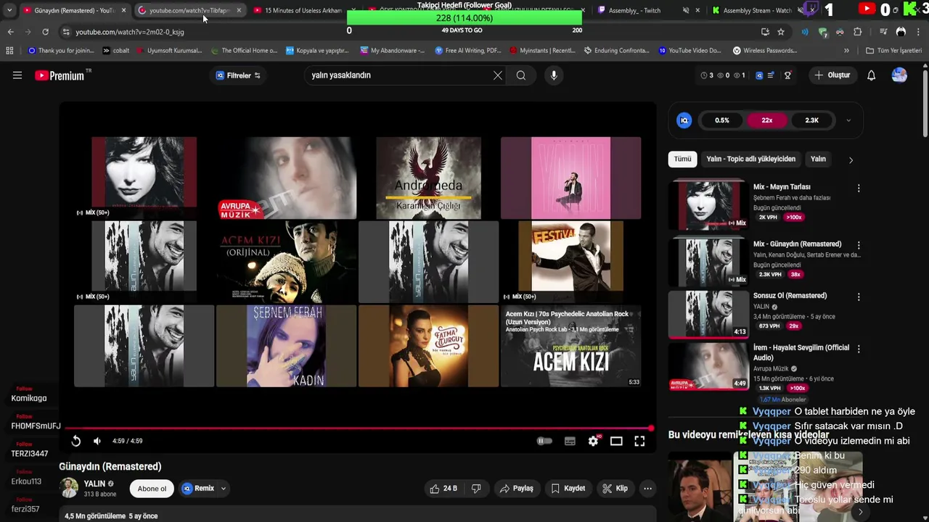Toggle the autoplay switch in the player
Screen dimensions: 929x522
coord(544,441)
